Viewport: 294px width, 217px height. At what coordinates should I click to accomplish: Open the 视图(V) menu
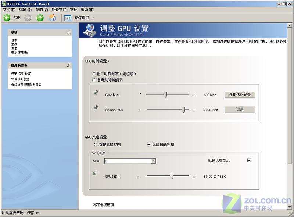click(42, 10)
